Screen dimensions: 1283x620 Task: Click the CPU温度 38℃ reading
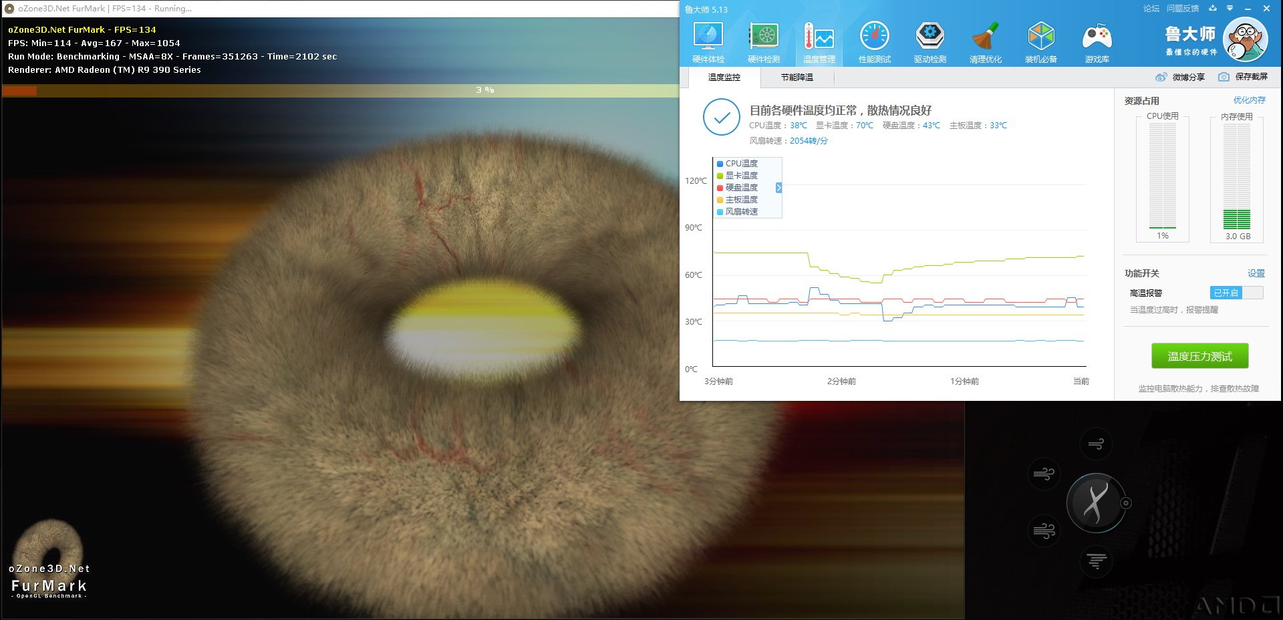[x=778, y=126]
